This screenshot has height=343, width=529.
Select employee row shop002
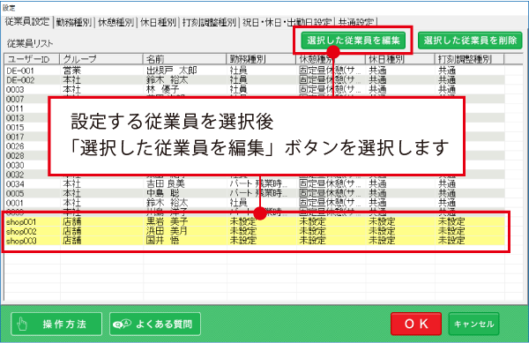255,231
